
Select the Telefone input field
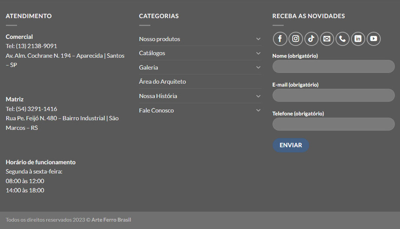tap(333, 124)
